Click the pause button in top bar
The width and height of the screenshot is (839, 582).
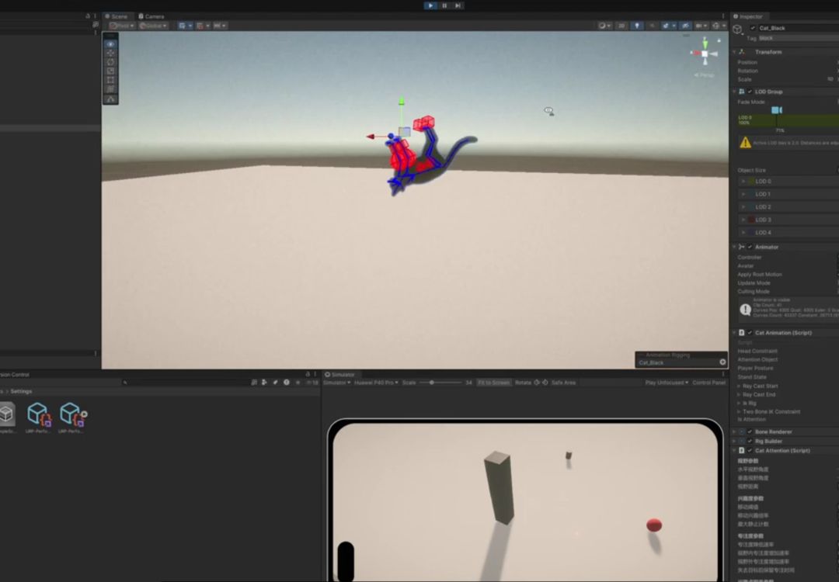444,5
